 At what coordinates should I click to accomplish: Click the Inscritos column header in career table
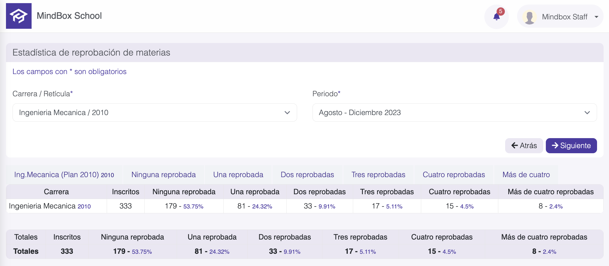(125, 192)
